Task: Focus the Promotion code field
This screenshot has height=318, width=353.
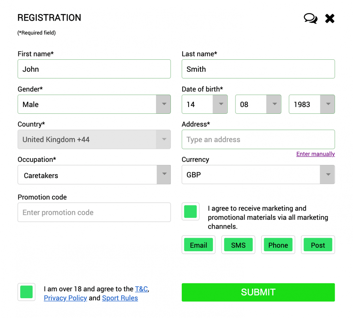Action: tap(94, 212)
